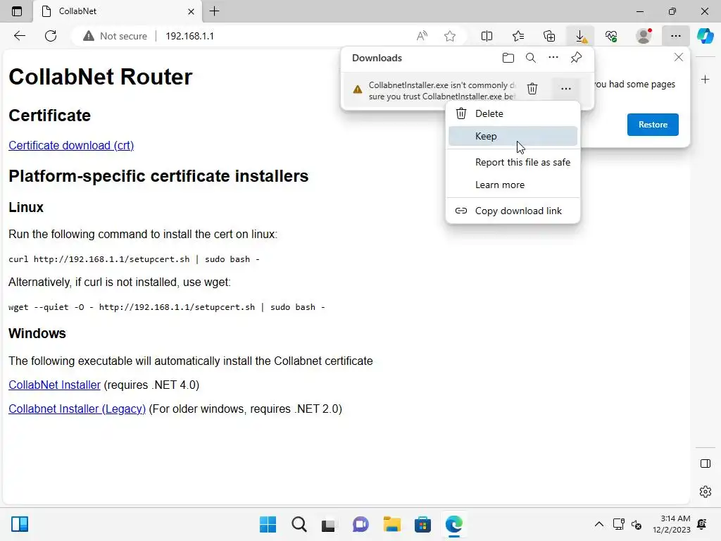Image resolution: width=721 pixels, height=541 pixels.
Task: Show hidden system tray icons
Action: coord(598,524)
